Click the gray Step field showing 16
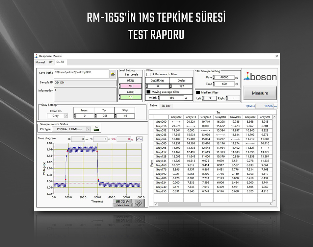The height and width of the screenshot is (247, 313). tap(126, 116)
